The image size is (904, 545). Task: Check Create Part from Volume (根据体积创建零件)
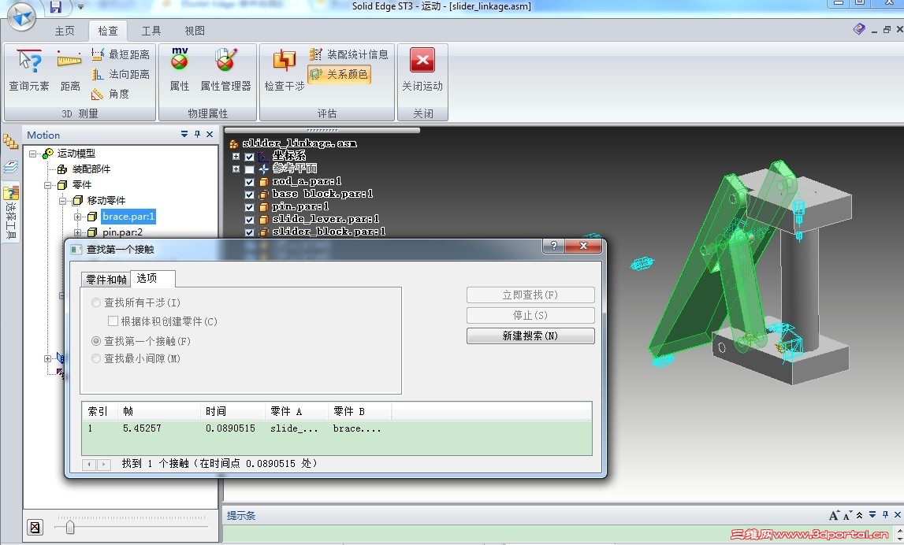coord(113,321)
